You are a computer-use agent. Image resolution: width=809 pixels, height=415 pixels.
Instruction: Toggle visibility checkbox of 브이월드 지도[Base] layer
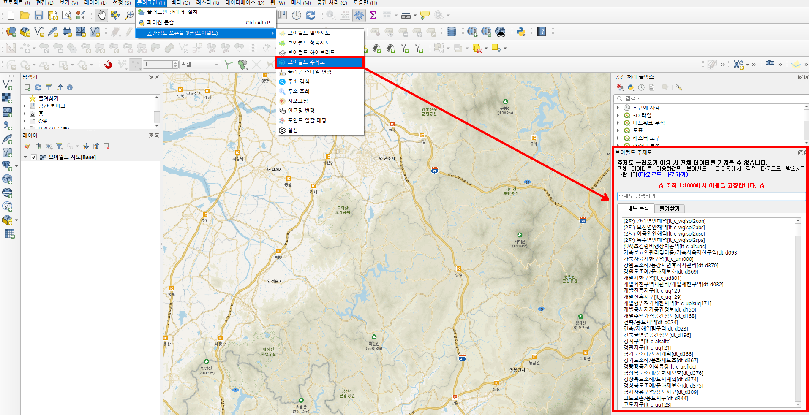(x=34, y=157)
